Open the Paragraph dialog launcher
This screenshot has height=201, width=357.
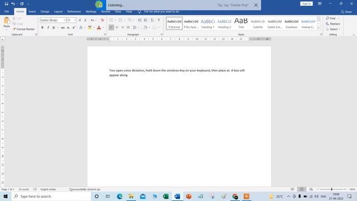click(x=162, y=35)
